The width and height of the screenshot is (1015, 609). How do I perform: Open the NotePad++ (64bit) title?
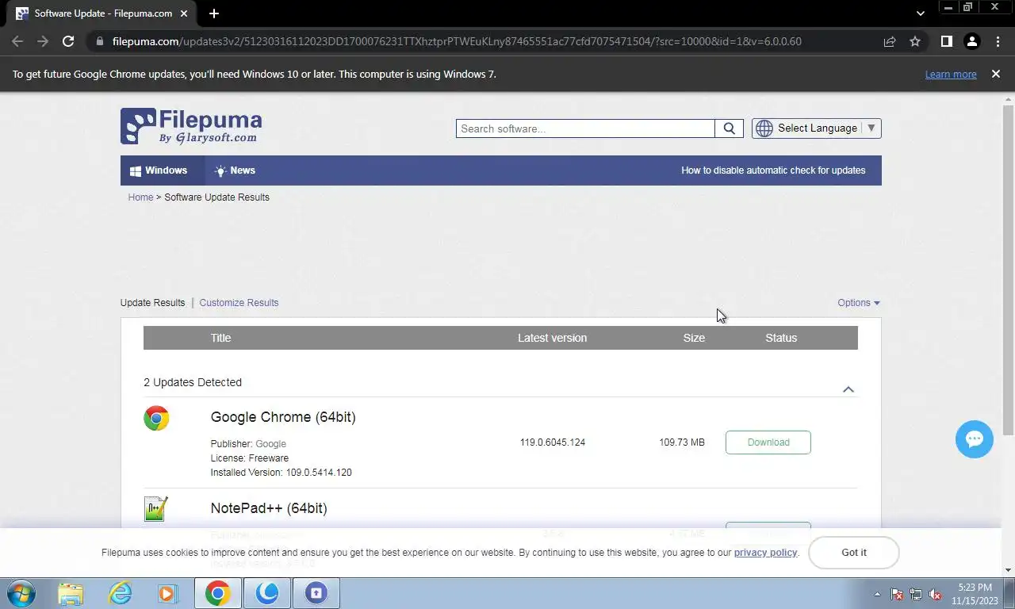coord(269,508)
